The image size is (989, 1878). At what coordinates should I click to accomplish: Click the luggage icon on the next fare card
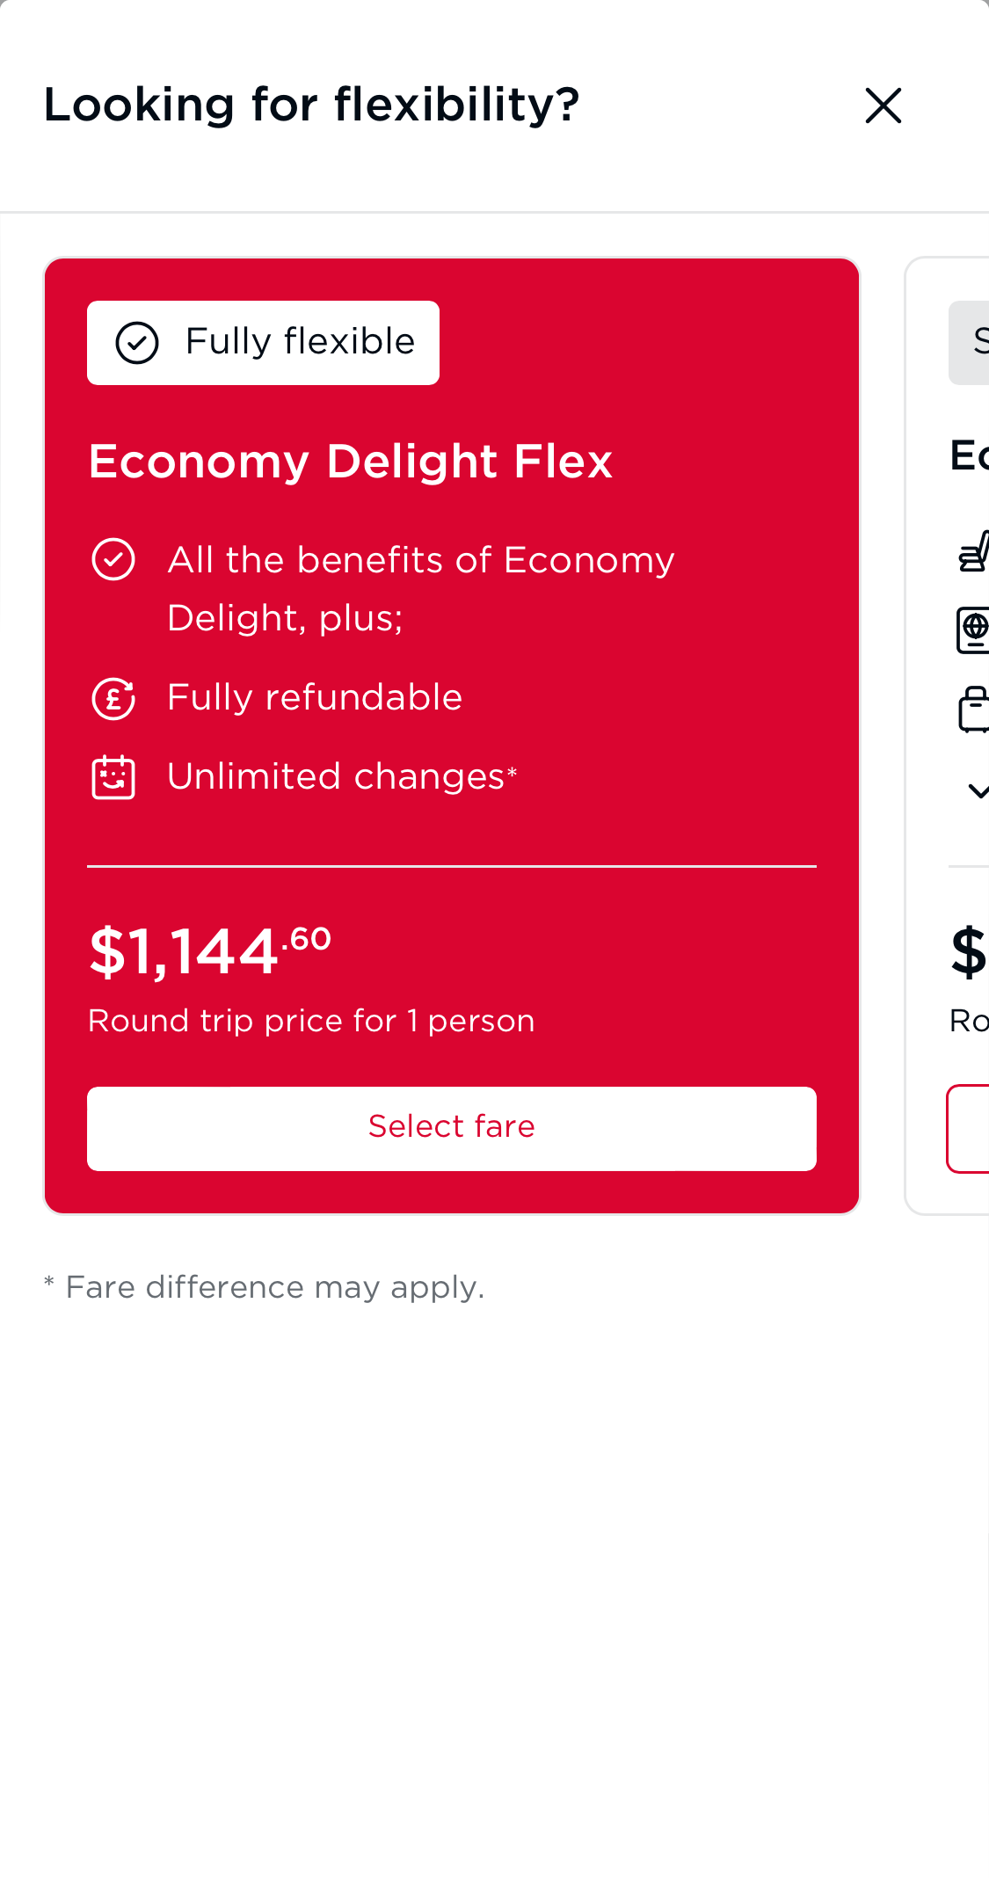(x=974, y=710)
